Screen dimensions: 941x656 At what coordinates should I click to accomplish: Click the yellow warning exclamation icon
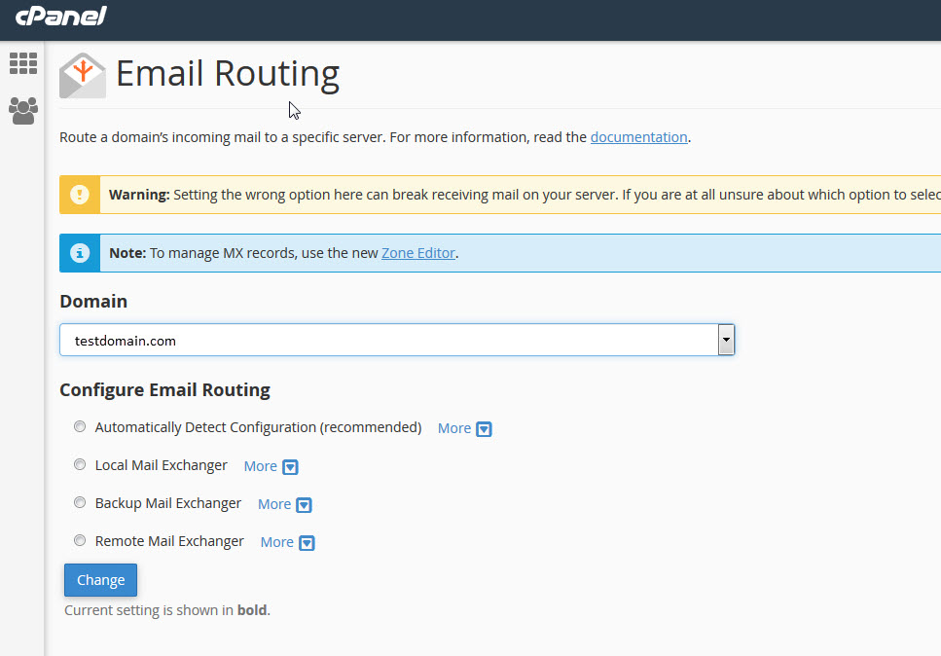point(79,195)
